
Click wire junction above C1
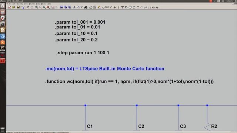pos(86,105)
